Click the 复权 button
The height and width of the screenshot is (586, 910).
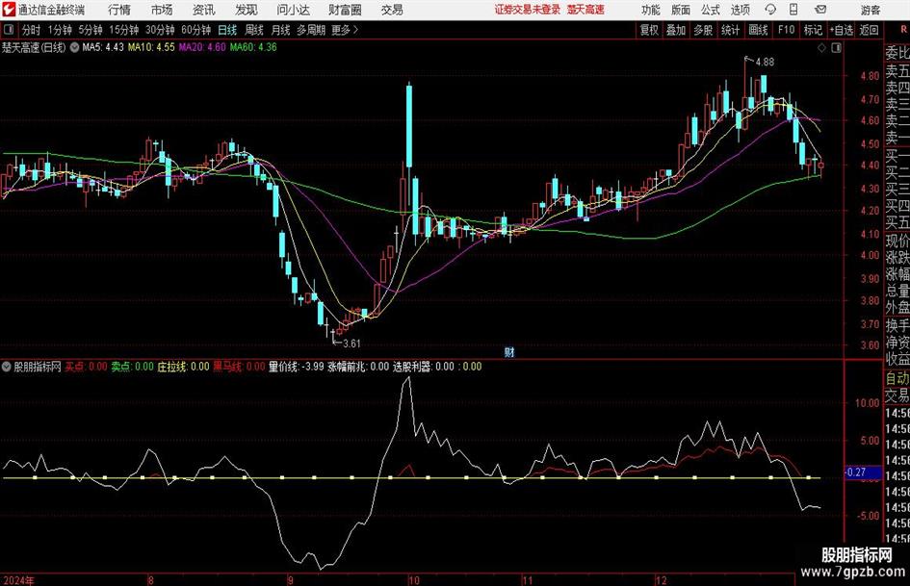(x=649, y=30)
